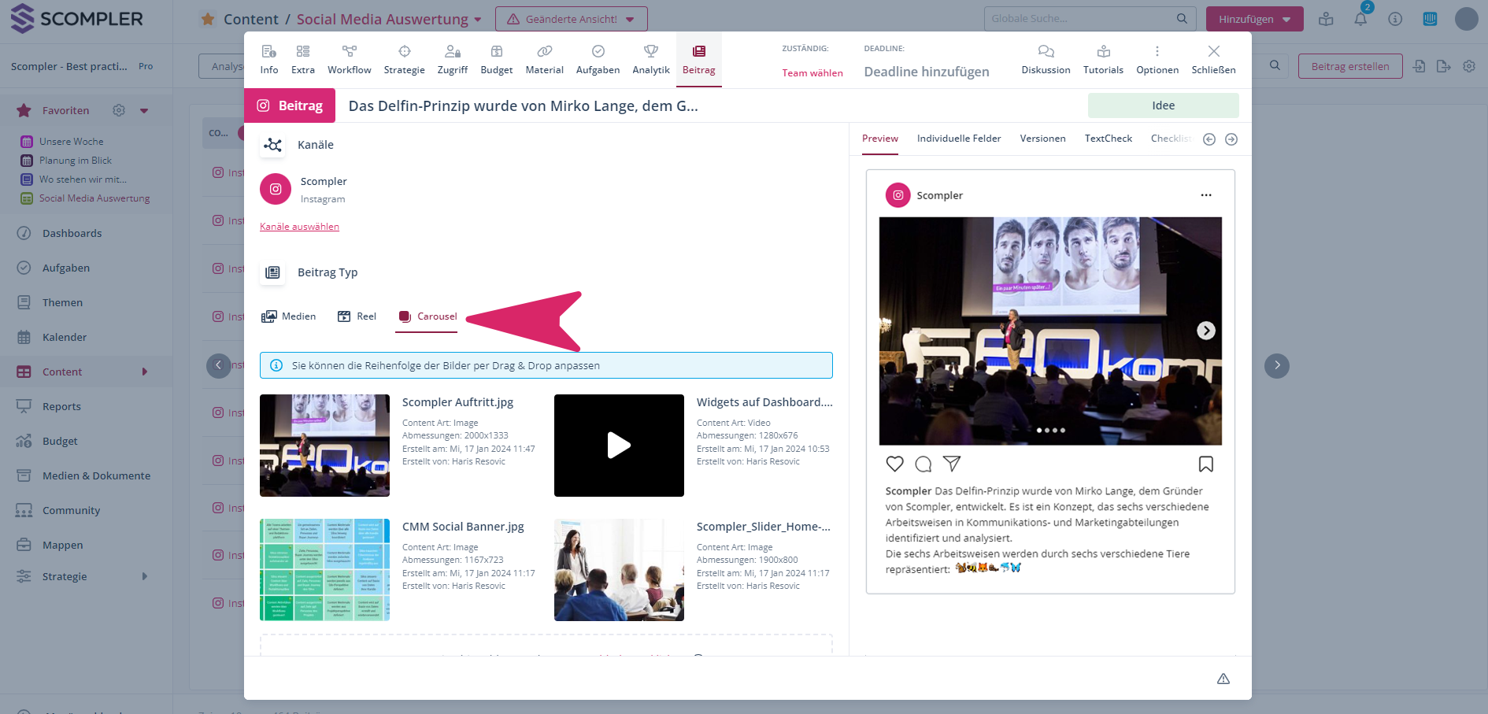Click the bookmark icon in Instagram preview
This screenshot has width=1488, height=714.
click(x=1205, y=464)
